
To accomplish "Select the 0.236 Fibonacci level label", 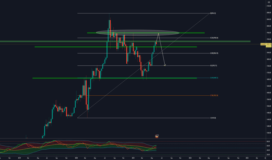I will point(214,38).
